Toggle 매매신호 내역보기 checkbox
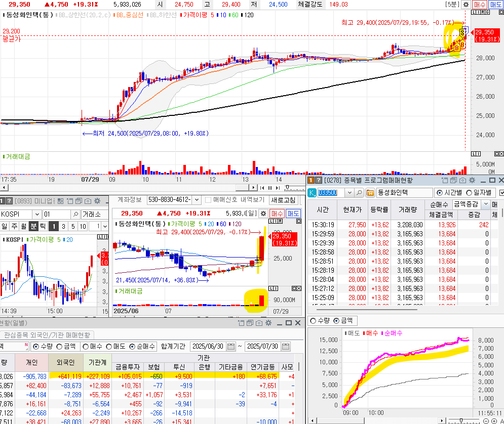Screen dimensions: 504x424 208,200
